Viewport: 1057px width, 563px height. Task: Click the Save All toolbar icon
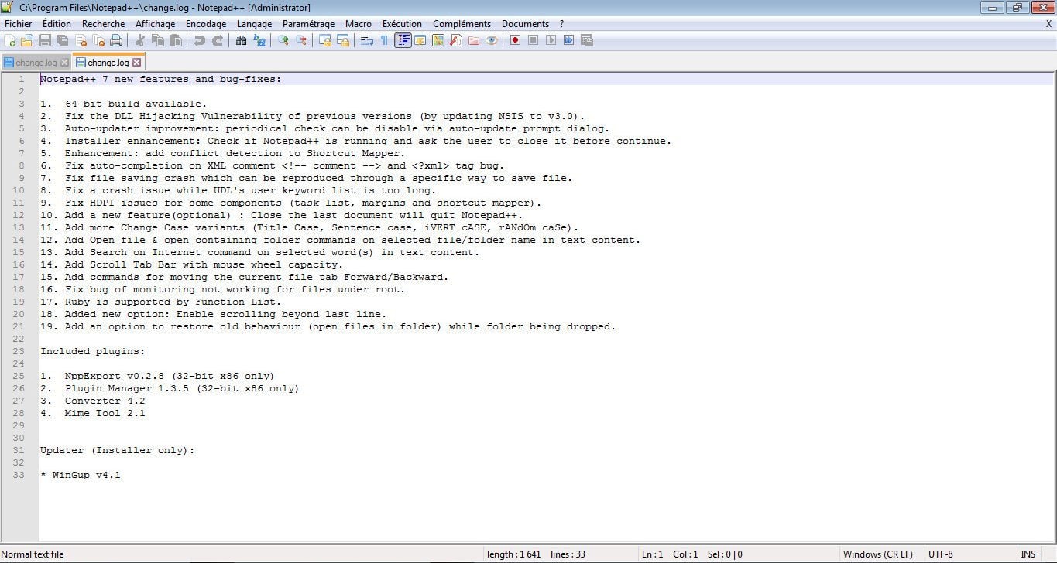pos(62,40)
